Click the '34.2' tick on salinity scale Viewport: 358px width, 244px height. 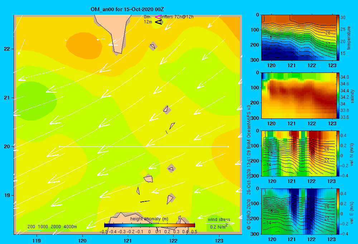point(345,97)
